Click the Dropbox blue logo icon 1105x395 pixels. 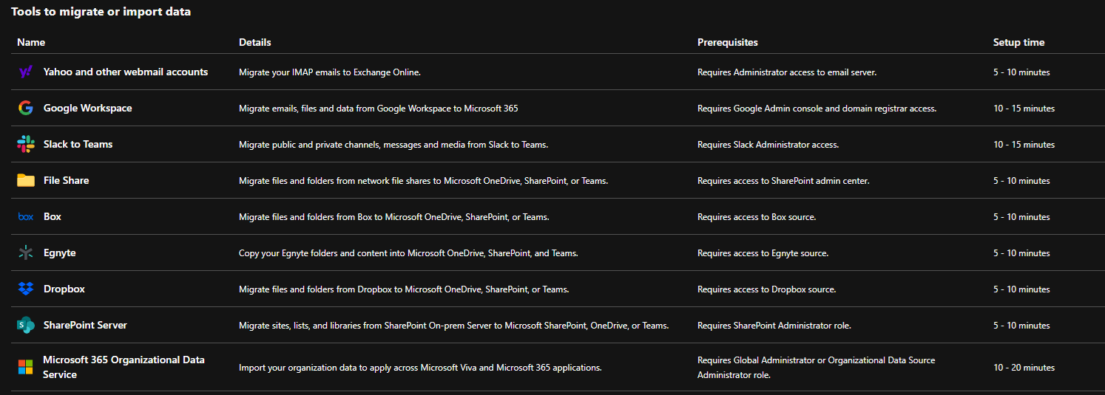tap(25, 289)
